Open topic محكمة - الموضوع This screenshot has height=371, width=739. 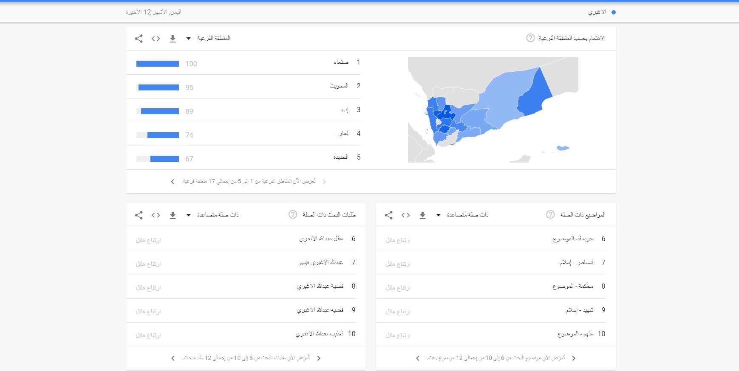(x=573, y=287)
